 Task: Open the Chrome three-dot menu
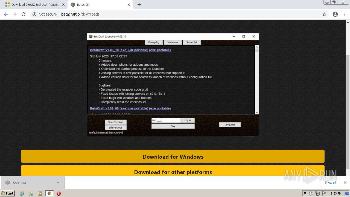(x=344, y=14)
